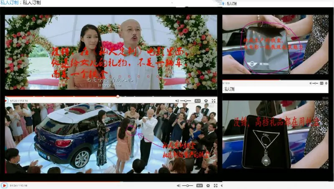334x189 pixels.
Task: Click the speaker icon in the middle player bar
Action: [x=177, y=101]
